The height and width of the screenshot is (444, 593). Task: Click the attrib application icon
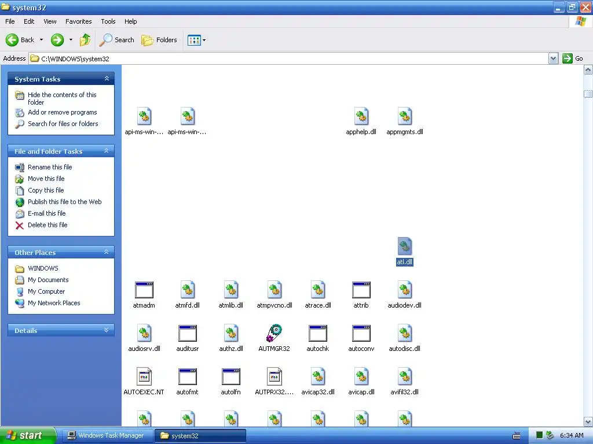click(x=361, y=290)
